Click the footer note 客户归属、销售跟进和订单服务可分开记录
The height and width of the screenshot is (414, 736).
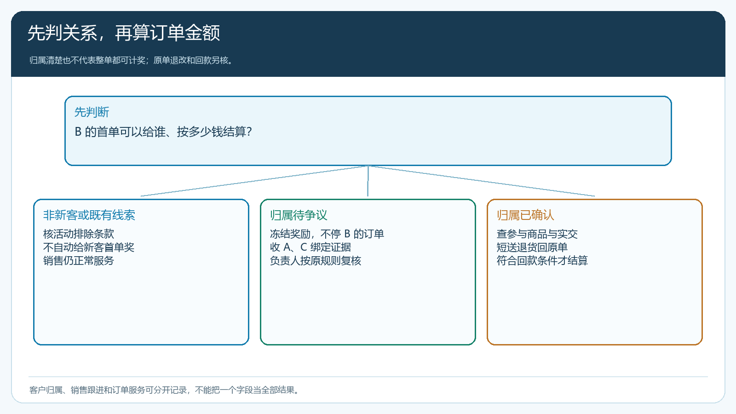click(108, 390)
